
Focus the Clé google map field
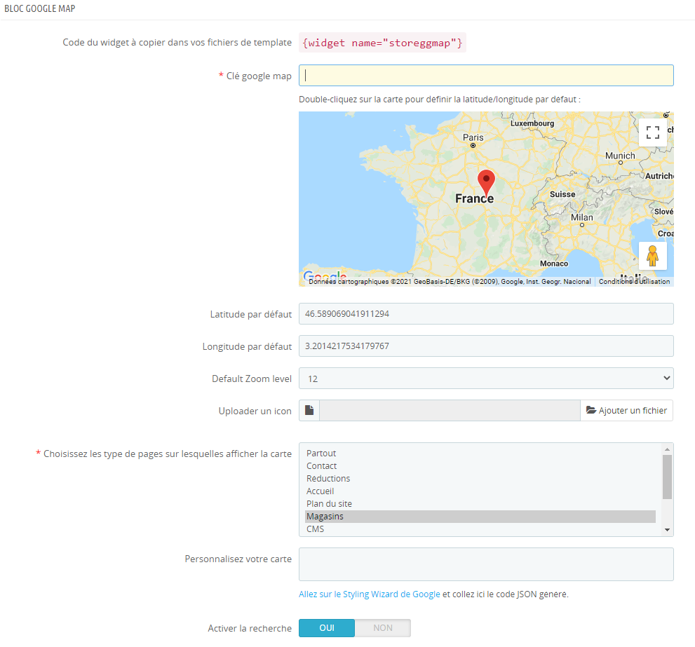[486, 75]
